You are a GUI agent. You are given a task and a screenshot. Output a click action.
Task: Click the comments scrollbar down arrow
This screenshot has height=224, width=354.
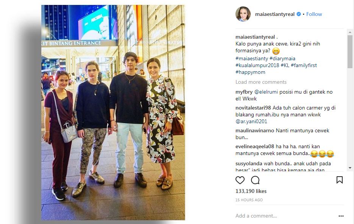(x=350, y=168)
